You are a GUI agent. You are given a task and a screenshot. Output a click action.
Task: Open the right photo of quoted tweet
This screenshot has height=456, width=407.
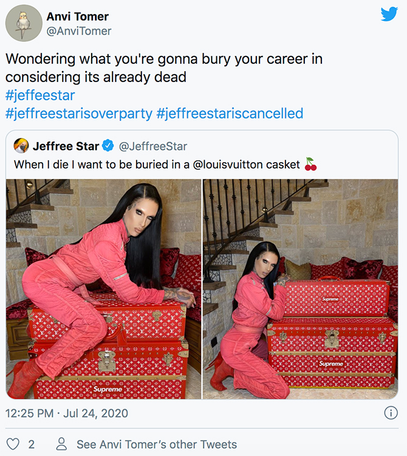pos(301,289)
